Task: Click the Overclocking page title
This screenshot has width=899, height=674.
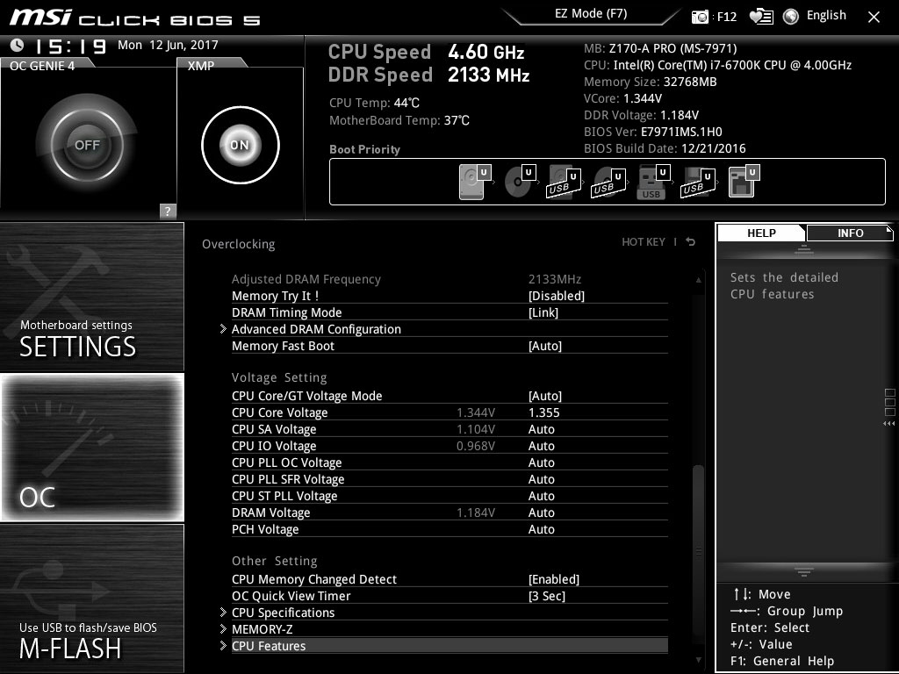Action: [239, 244]
